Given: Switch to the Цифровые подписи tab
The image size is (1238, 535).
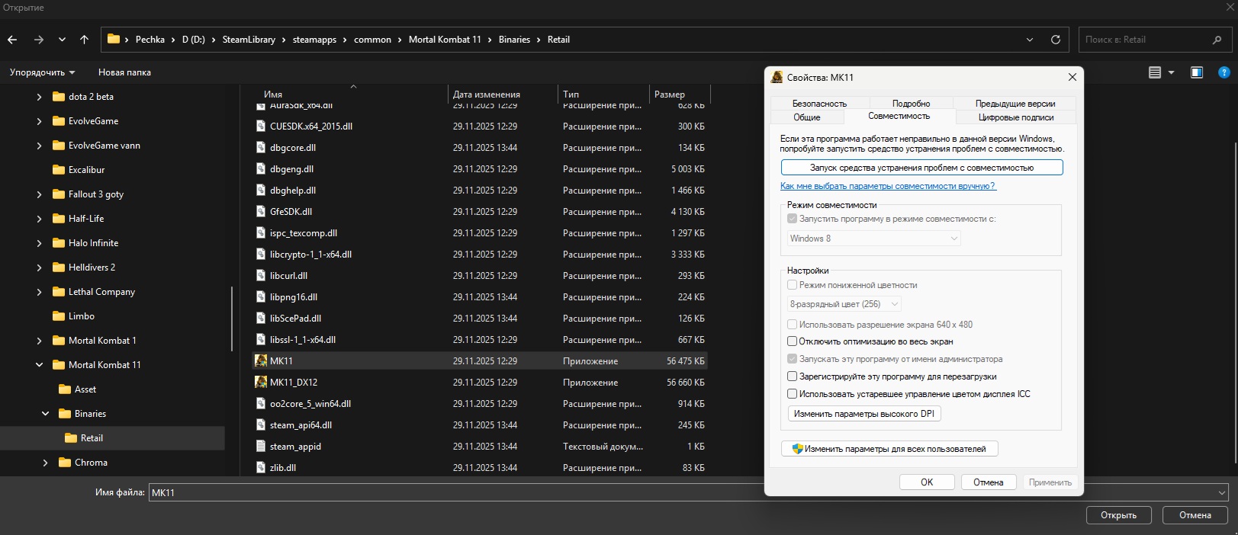Looking at the screenshot, I should [x=1016, y=117].
